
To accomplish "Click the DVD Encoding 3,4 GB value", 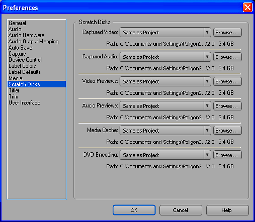I will (x=226, y=166).
